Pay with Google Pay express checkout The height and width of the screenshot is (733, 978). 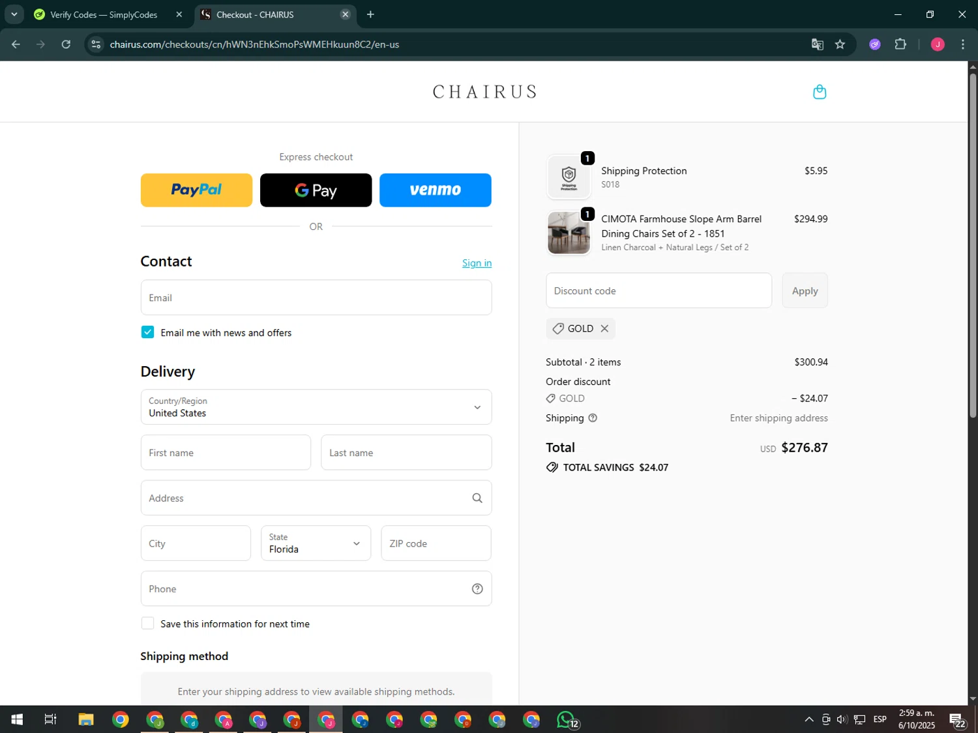[x=316, y=190]
